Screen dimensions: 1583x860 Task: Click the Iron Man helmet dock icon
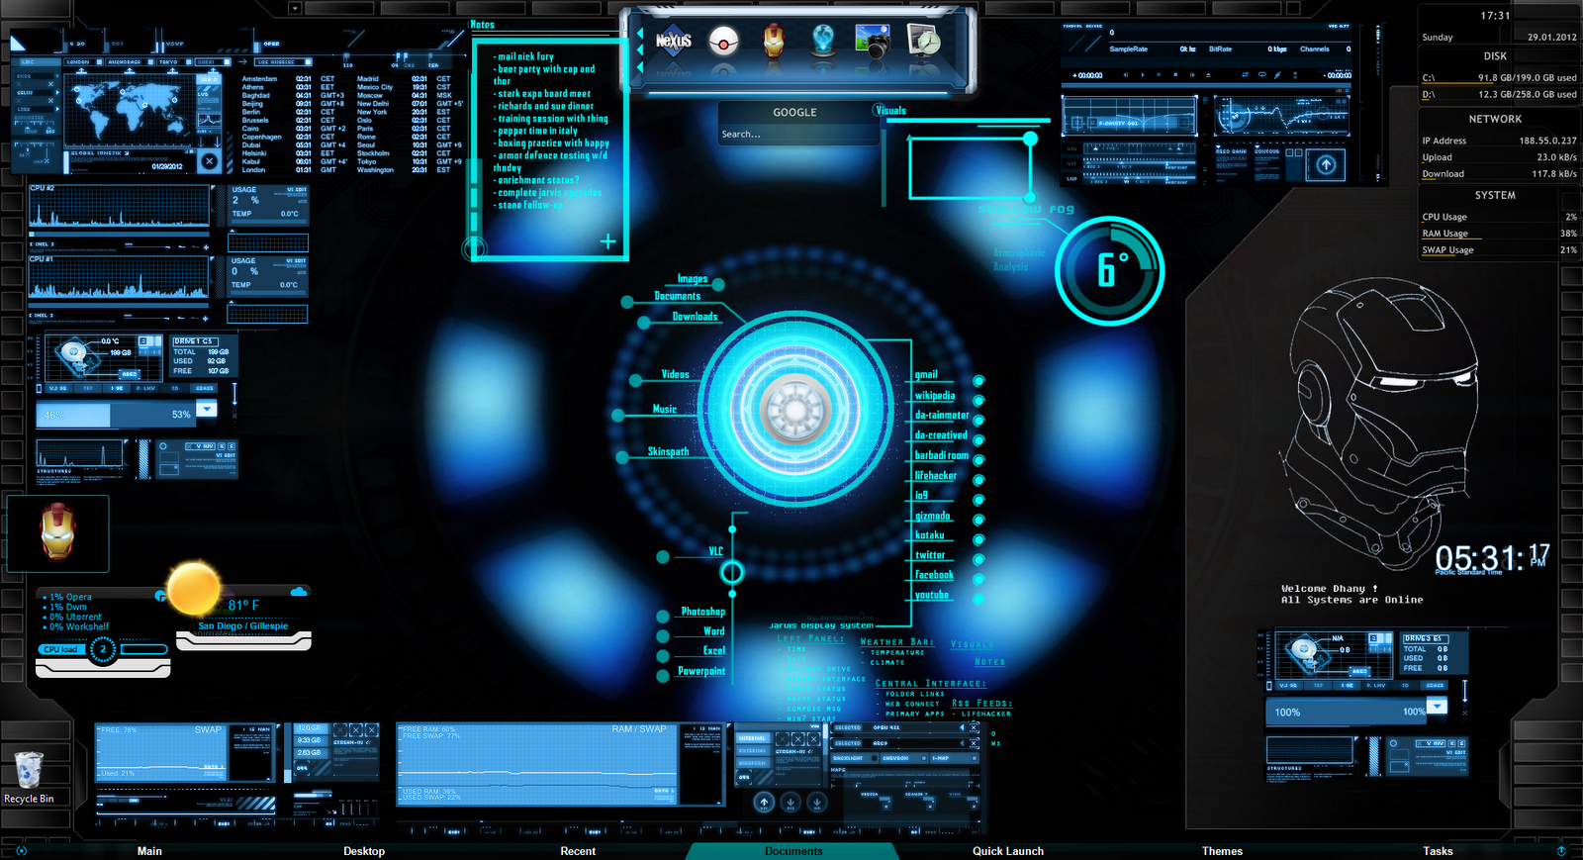coord(774,41)
